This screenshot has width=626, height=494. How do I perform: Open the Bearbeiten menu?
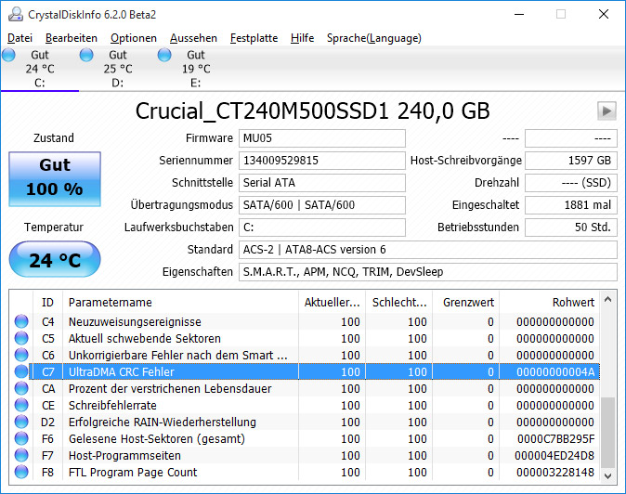72,38
